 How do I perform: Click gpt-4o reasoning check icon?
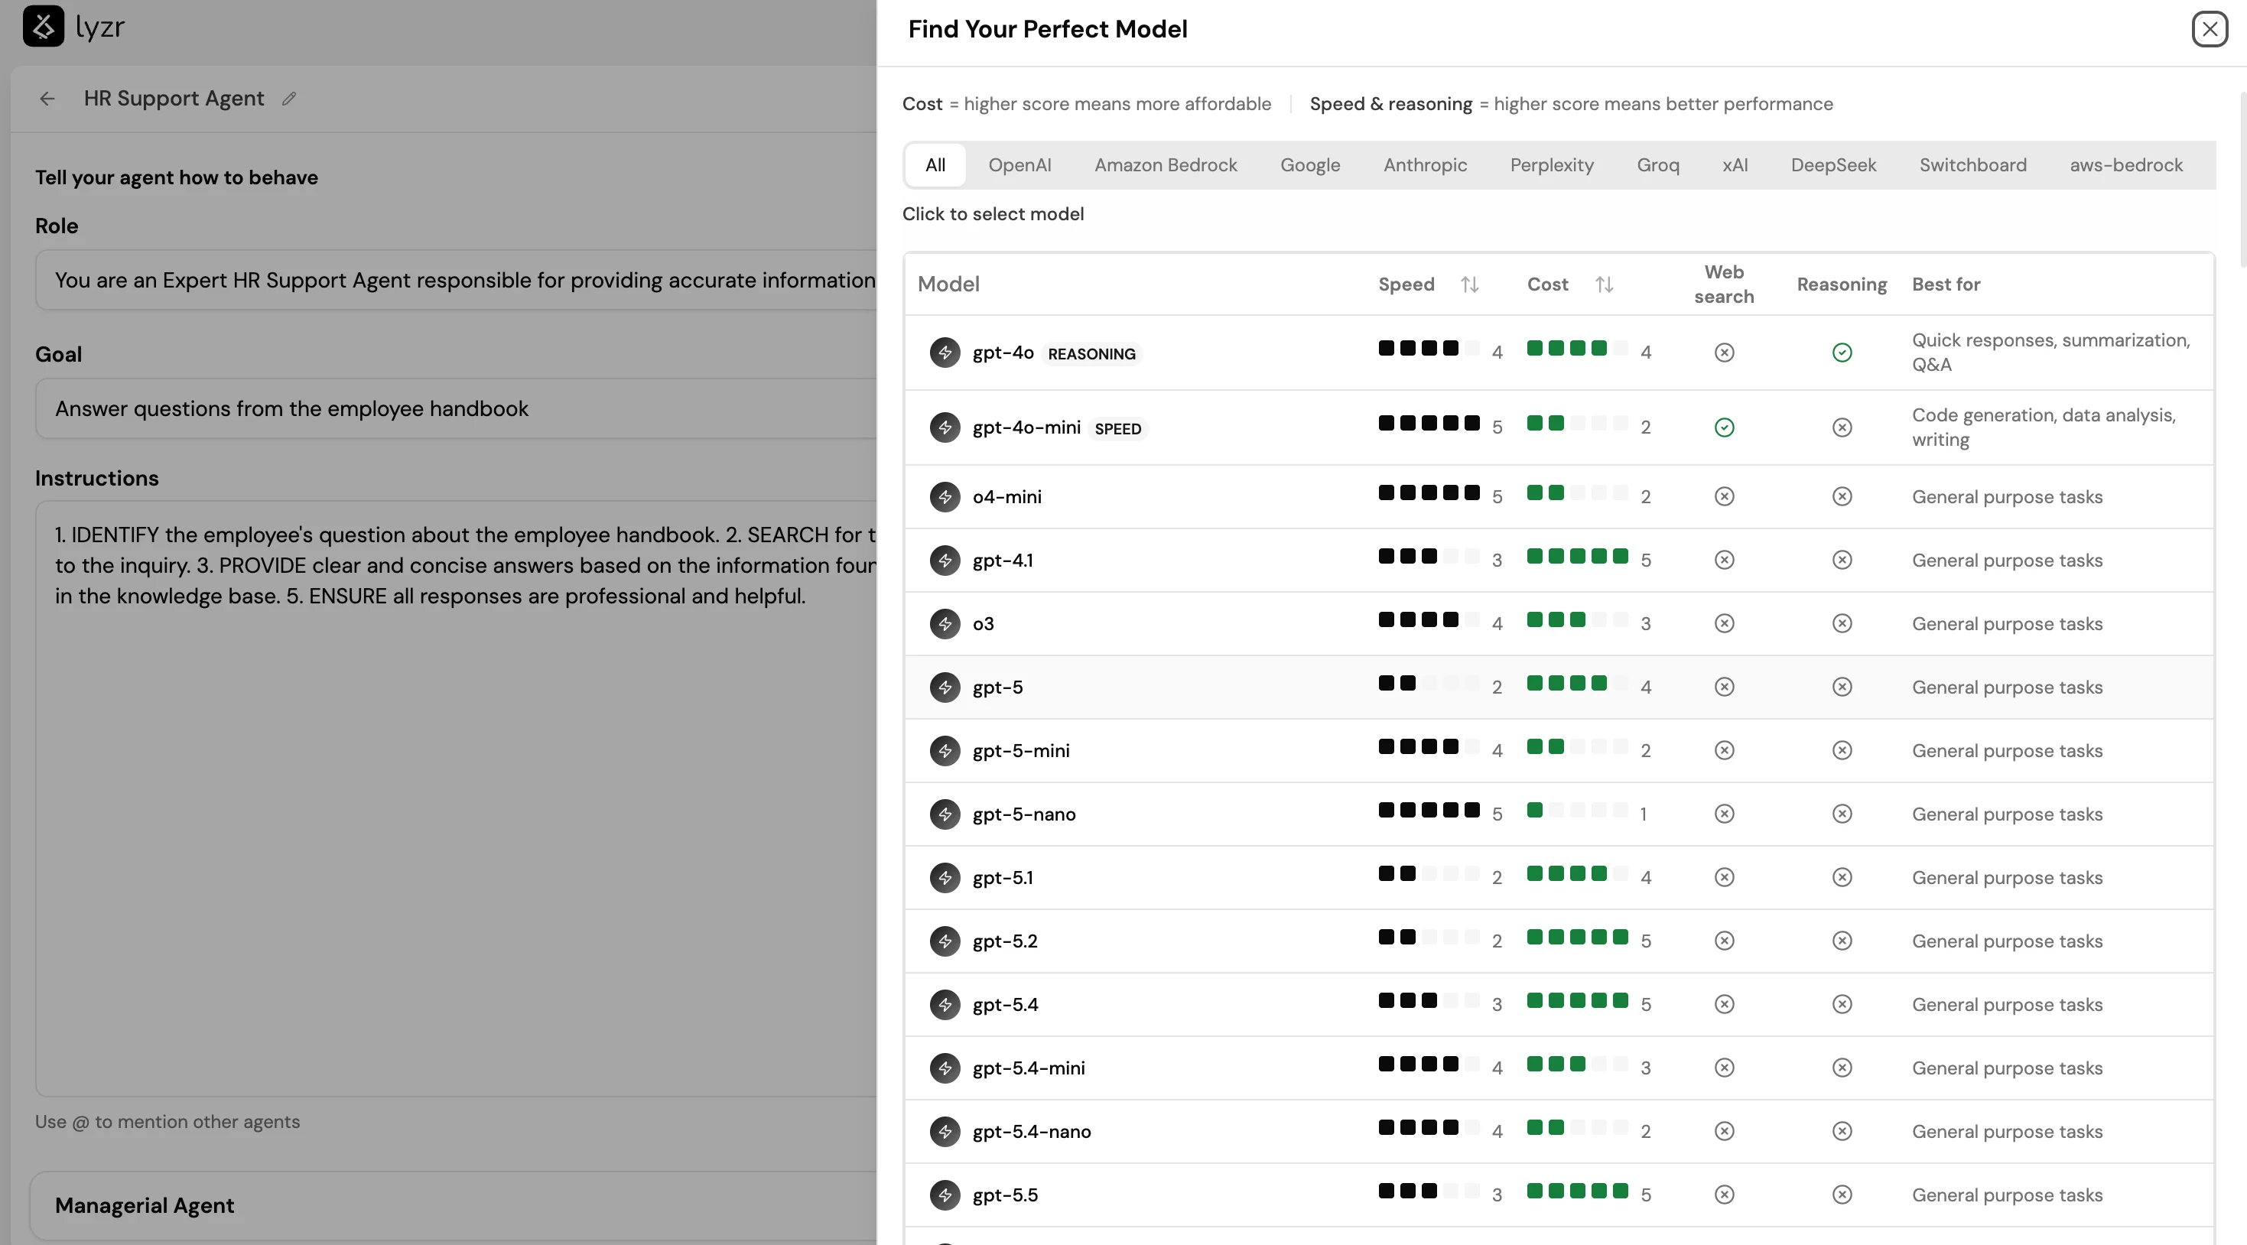click(1842, 353)
